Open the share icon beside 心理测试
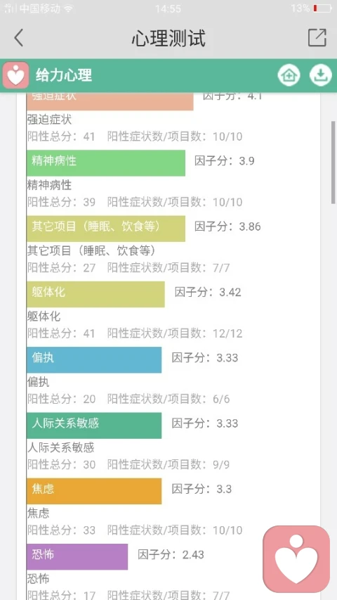The image size is (337, 600). point(317,37)
